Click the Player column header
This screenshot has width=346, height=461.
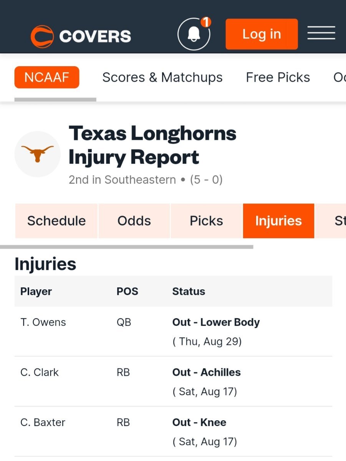[x=36, y=291]
